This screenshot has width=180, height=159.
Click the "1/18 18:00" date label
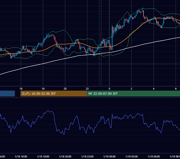point(43,156)
